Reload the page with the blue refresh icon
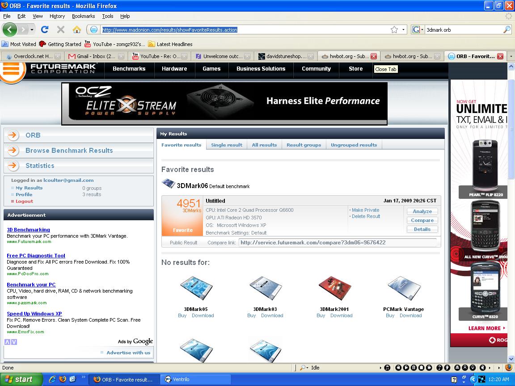 [x=45, y=29]
